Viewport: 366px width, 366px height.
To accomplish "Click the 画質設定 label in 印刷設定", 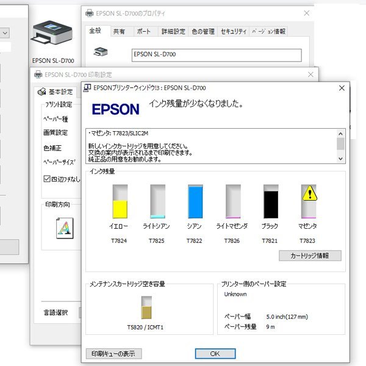I will [x=56, y=132].
